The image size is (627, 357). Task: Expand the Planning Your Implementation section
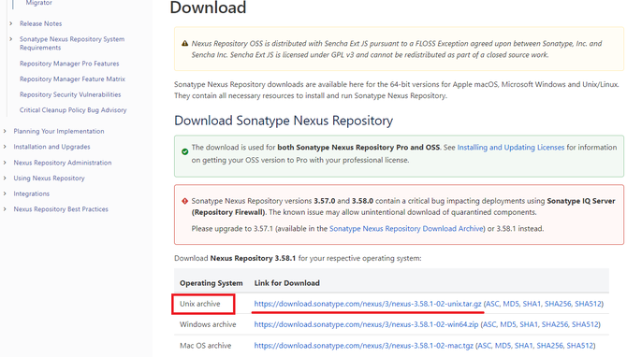pos(5,131)
